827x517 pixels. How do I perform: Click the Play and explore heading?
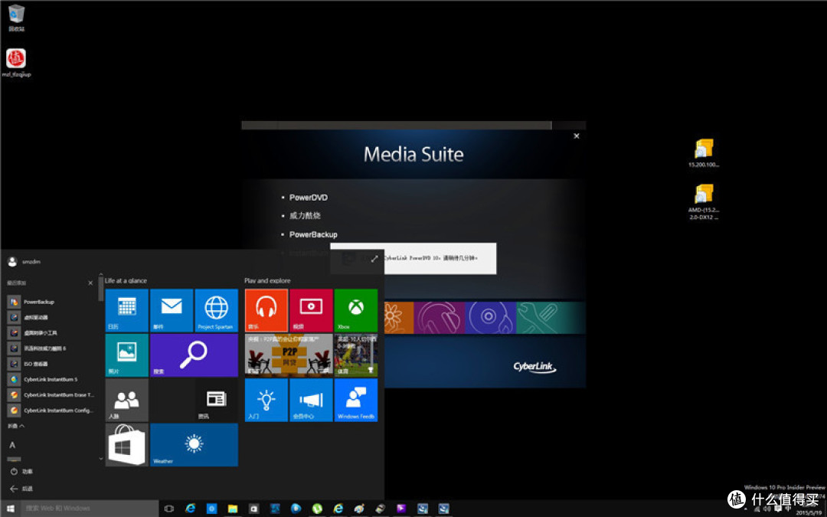(x=267, y=280)
